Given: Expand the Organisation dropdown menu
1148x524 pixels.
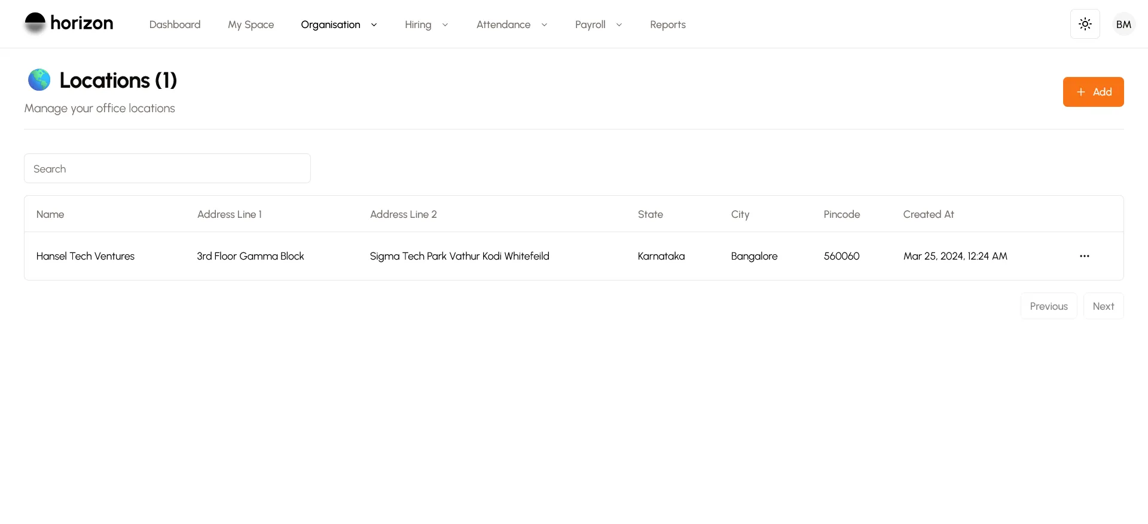Looking at the screenshot, I should (x=339, y=24).
